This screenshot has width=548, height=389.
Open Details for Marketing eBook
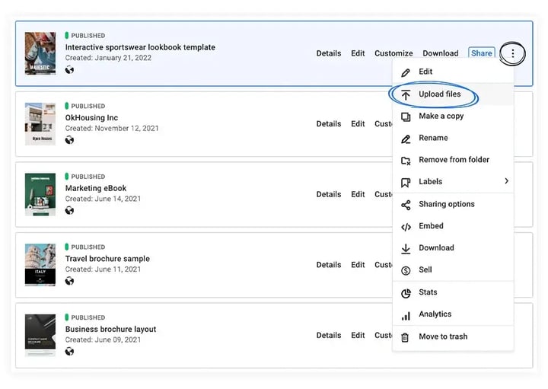(x=329, y=194)
